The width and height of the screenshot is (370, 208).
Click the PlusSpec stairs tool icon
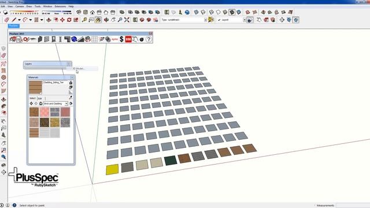[x=81, y=39]
